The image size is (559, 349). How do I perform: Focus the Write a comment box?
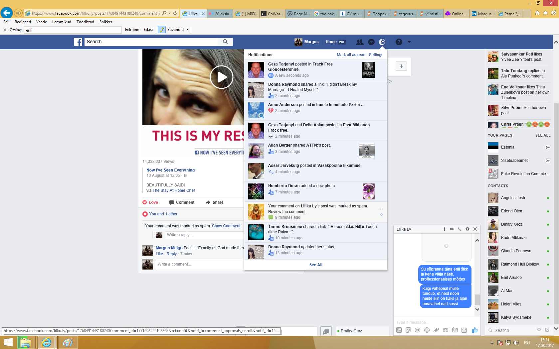coord(200,264)
